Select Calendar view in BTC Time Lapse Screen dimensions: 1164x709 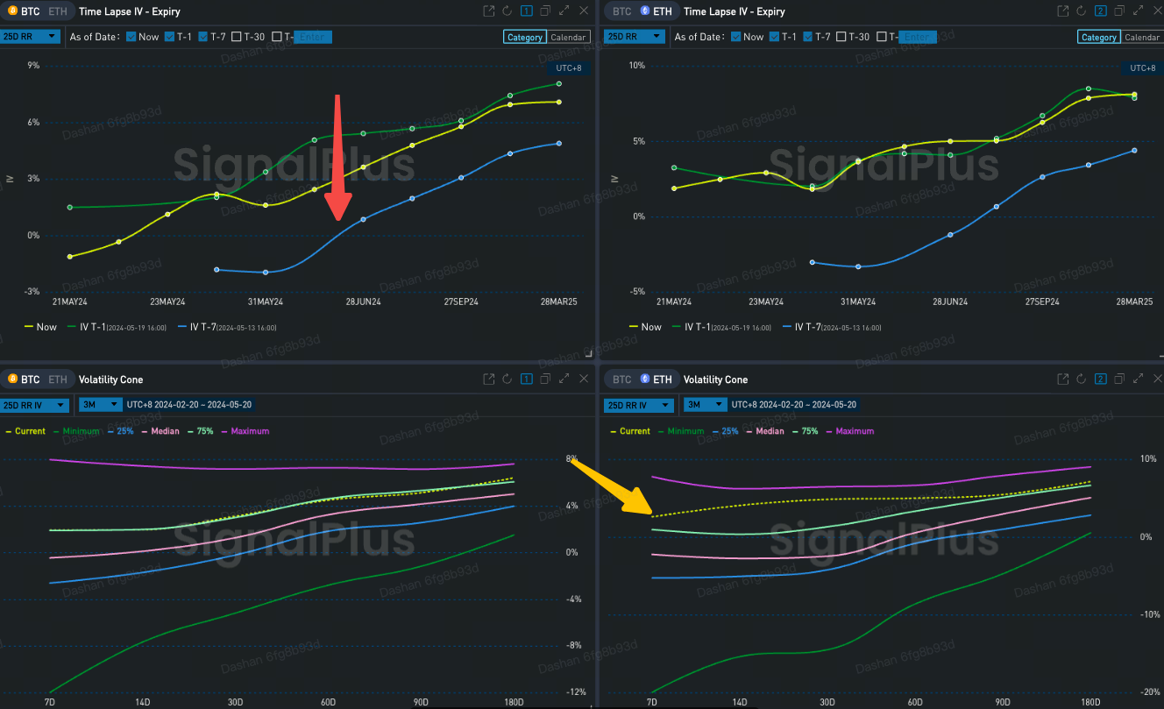pyautogui.click(x=568, y=38)
